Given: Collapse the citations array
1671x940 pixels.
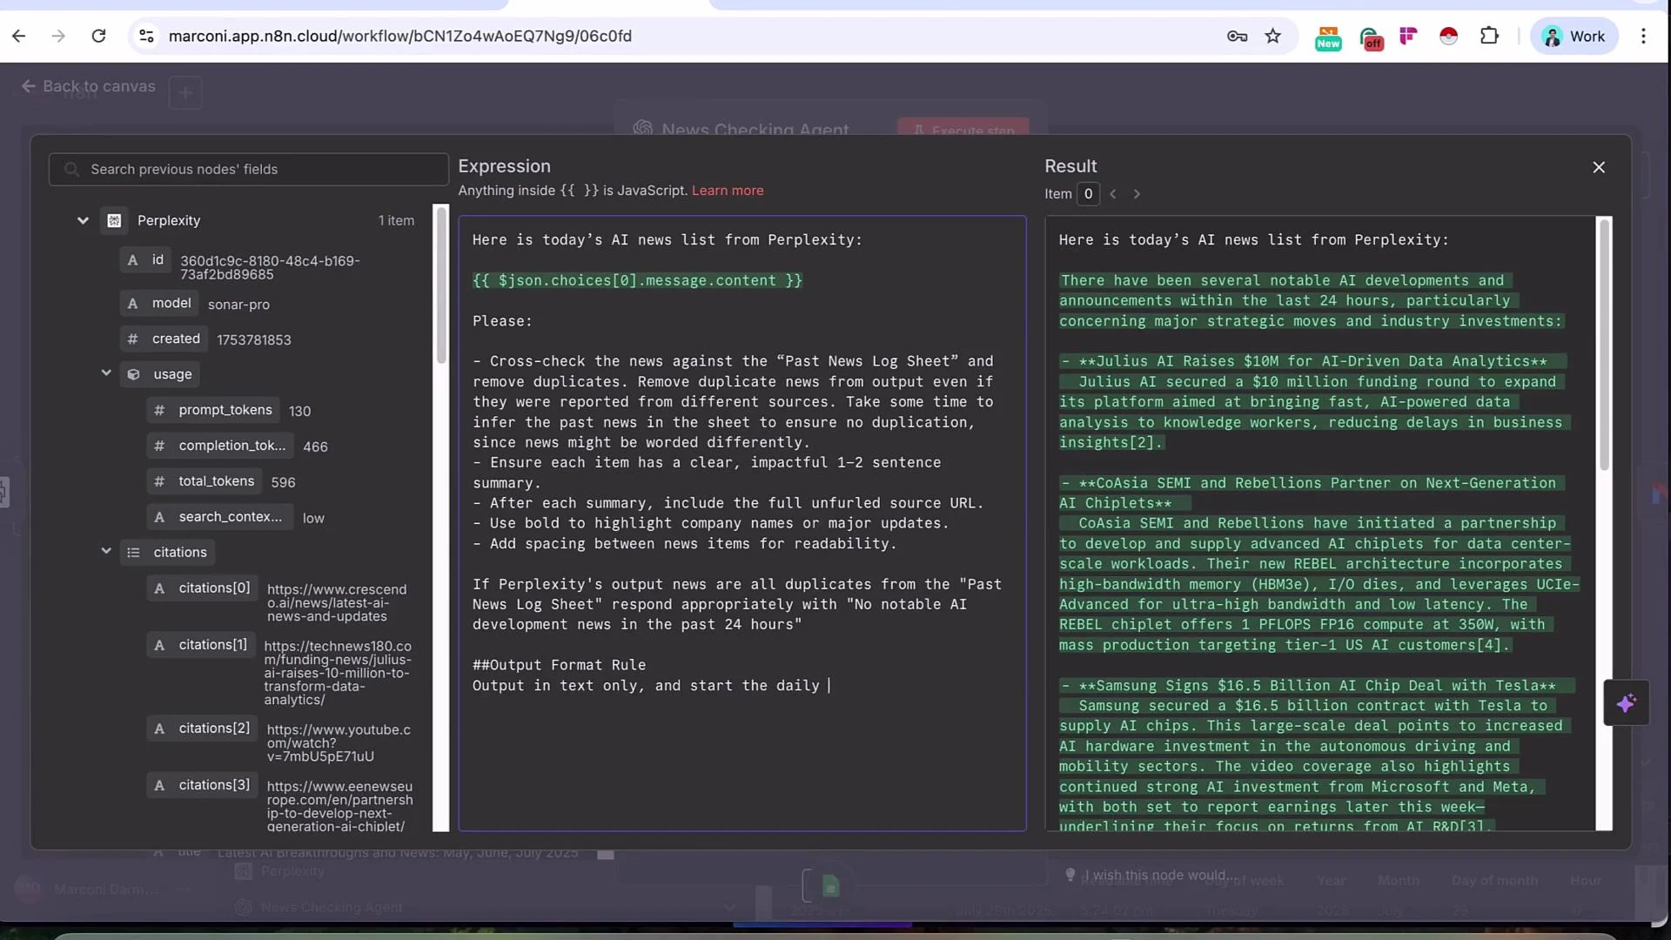Looking at the screenshot, I should (x=106, y=551).
